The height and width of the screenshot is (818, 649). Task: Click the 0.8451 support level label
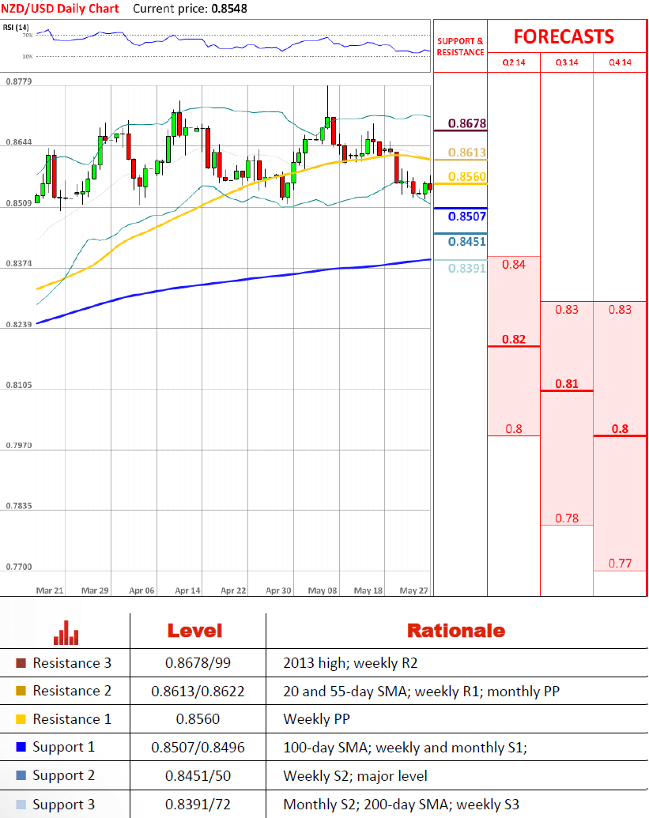coord(467,241)
